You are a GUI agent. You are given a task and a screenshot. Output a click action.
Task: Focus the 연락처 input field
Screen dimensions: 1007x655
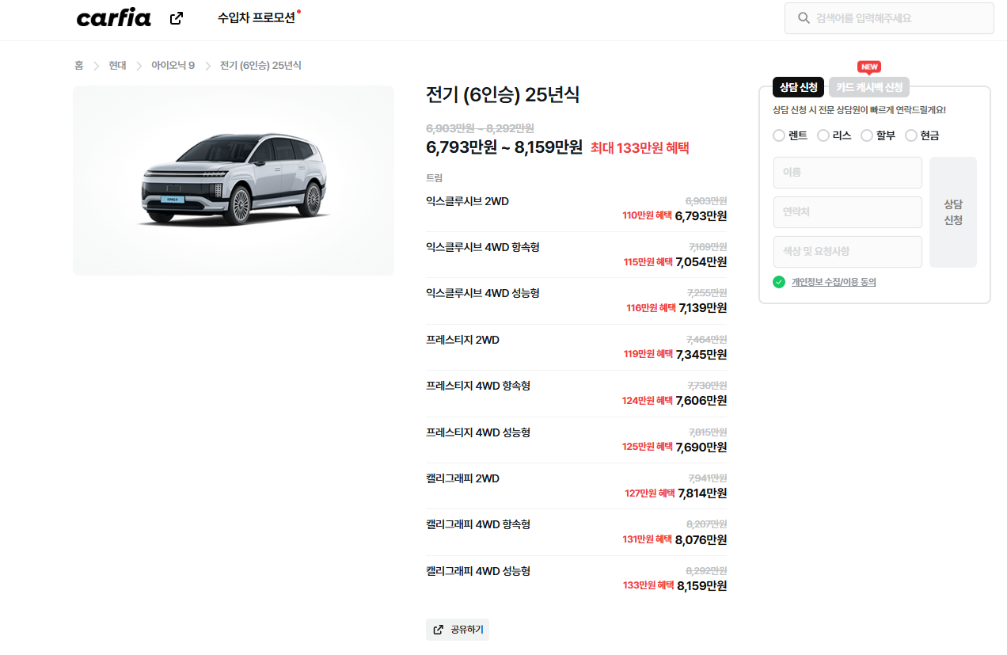click(848, 212)
